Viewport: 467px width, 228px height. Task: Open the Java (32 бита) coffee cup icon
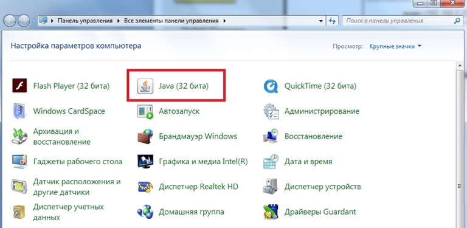click(x=145, y=86)
